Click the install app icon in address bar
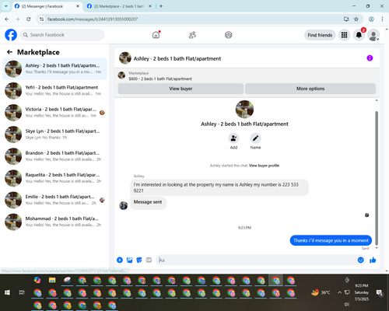389x311 pixels. tap(346, 19)
